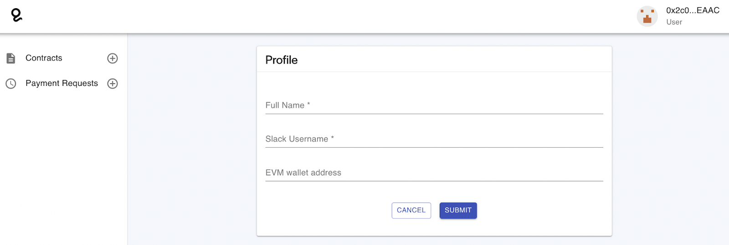
Task: Click empty sidebar area below Payment Requests
Action: coord(64,173)
